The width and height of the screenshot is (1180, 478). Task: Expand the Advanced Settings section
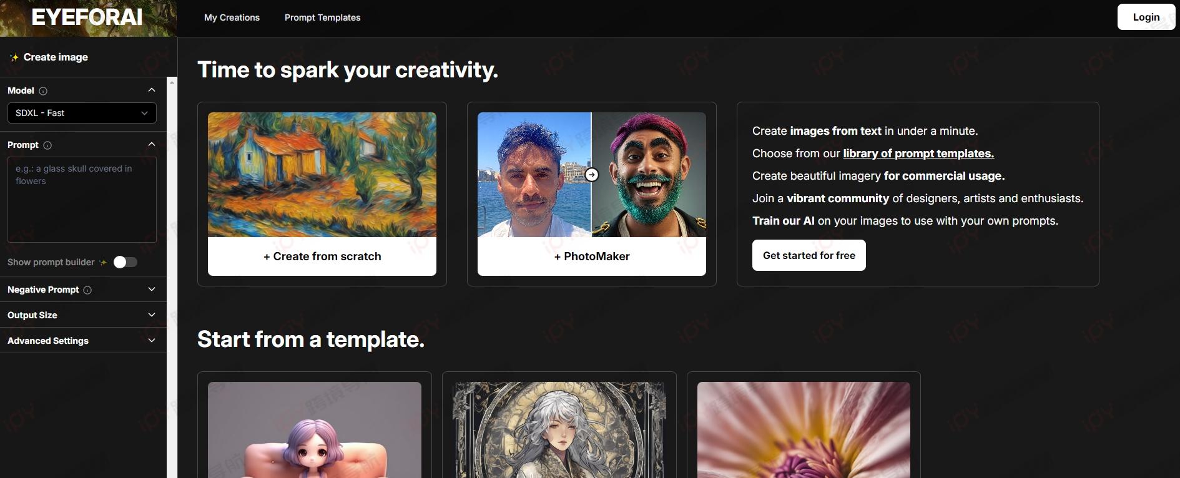coord(151,341)
